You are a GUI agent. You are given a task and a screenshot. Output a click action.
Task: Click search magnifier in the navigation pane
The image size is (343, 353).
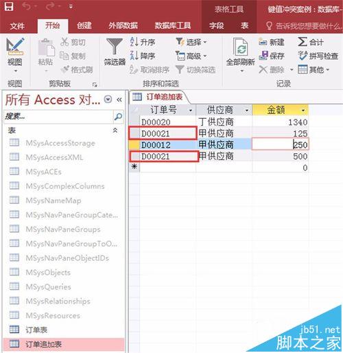tap(118, 117)
